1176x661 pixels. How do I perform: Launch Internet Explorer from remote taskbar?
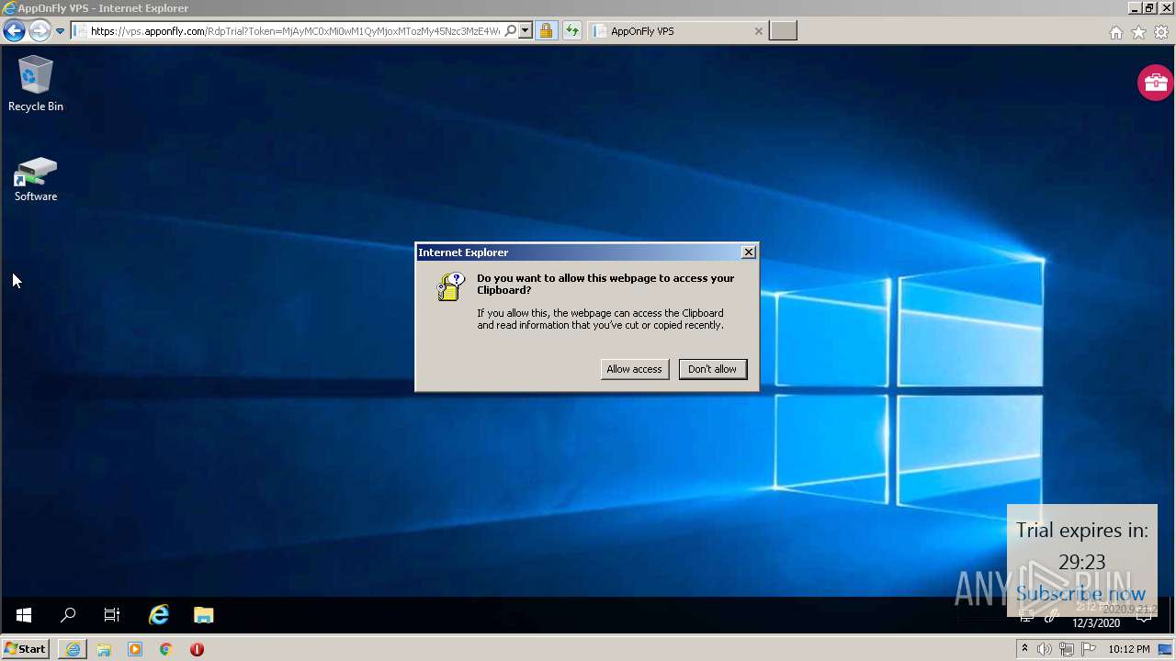coord(159,615)
